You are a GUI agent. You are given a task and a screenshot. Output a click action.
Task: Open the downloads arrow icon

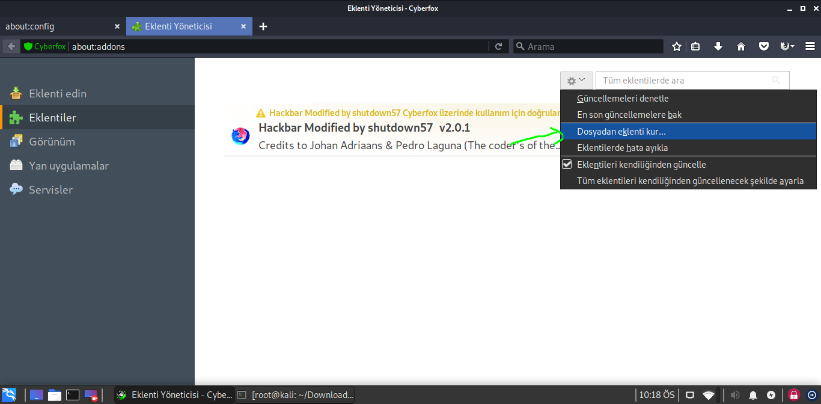(718, 46)
